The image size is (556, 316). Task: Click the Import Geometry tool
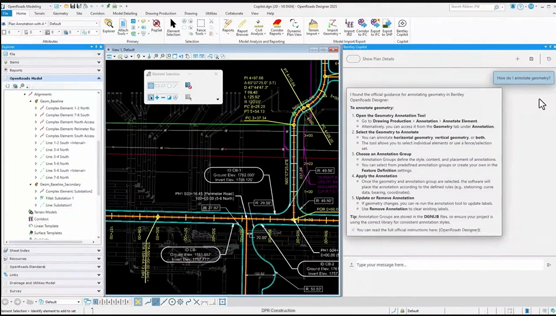coord(332,27)
